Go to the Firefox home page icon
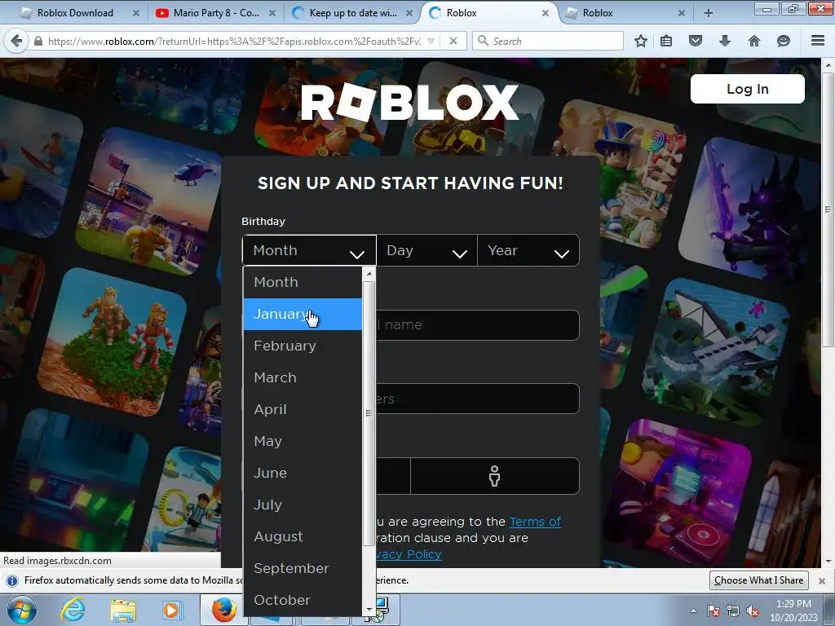The width and height of the screenshot is (835, 626). [754, 41]
